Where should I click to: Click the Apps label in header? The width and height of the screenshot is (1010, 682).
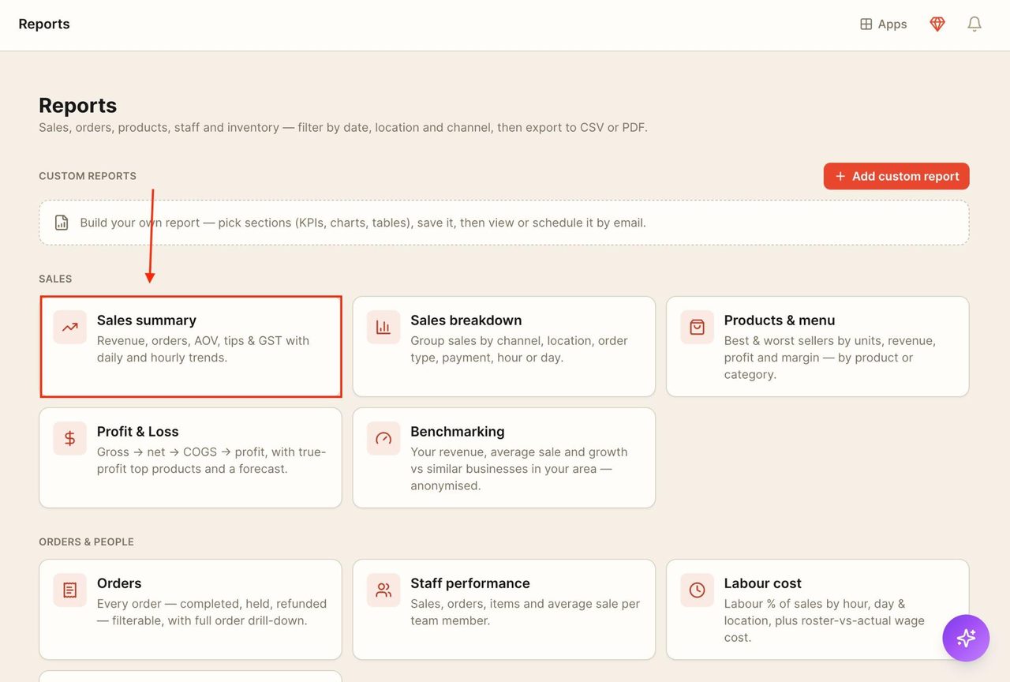892,24
